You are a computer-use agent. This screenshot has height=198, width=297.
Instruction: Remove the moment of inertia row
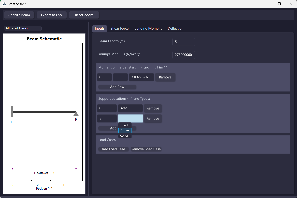click(x=165, y=77)
